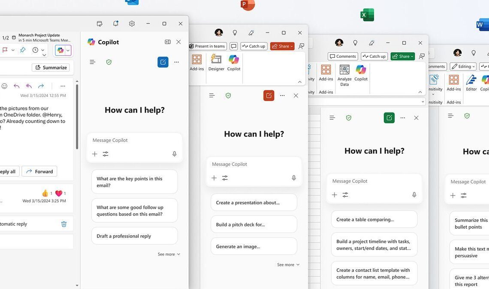Click the snooze clock icon
Screen dimensions: 489x289
click(x=35, y=50)
